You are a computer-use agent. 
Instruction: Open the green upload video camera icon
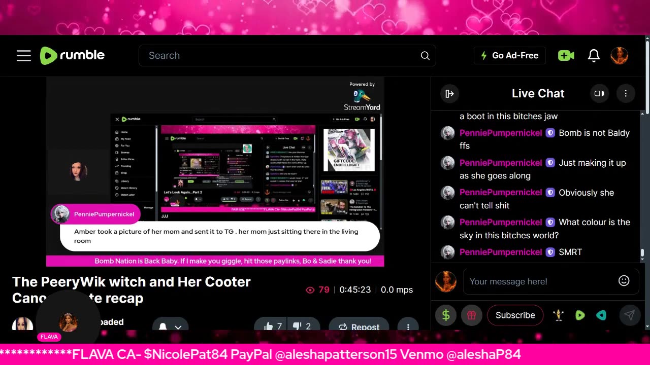(x=566, y=56)
